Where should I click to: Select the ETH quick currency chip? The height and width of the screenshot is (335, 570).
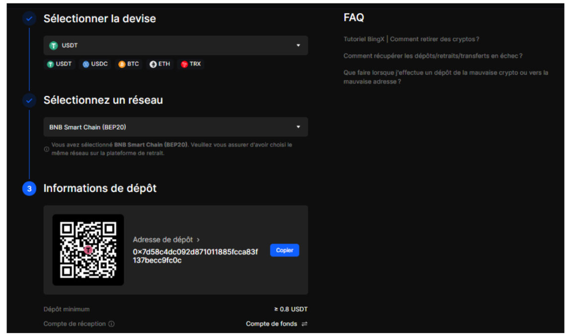[160, 64]
